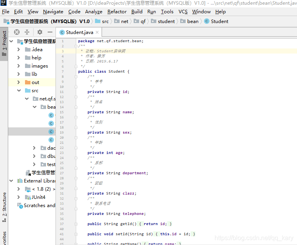Select the Student.java editor tab
The width and height of the screenshot is (297, 245).
(x=79, y=32)
